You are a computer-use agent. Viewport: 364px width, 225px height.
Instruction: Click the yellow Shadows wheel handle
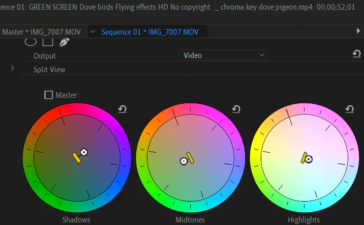[76, 158]
